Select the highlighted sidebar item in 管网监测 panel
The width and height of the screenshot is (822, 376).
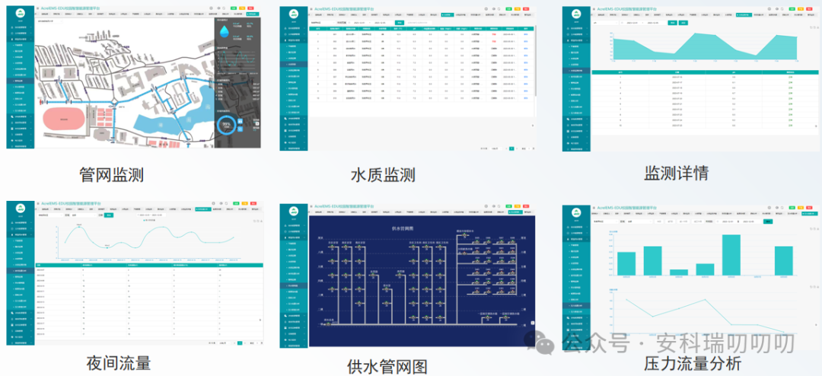point(21,81)
